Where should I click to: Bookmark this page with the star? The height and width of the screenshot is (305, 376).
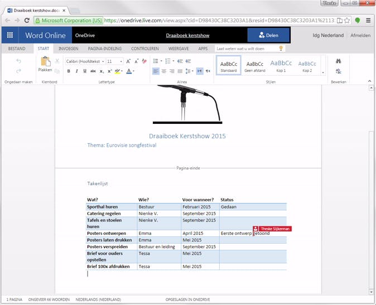pos(347,21)
